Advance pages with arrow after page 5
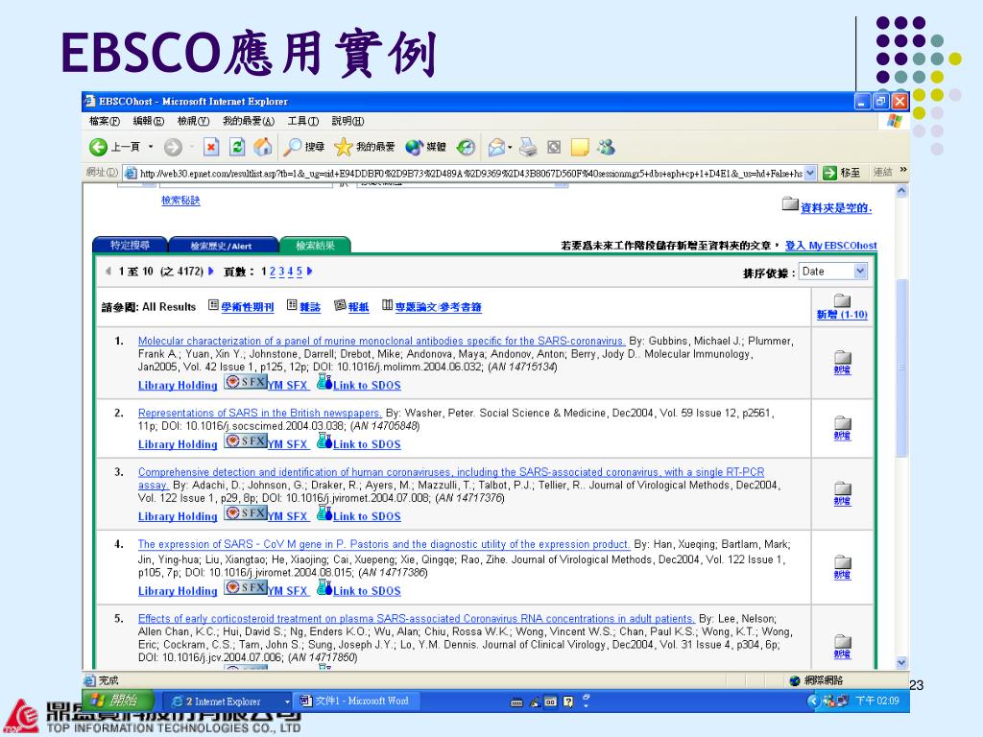983x737 pixels. pyautogui.click(x=310, y=272)
